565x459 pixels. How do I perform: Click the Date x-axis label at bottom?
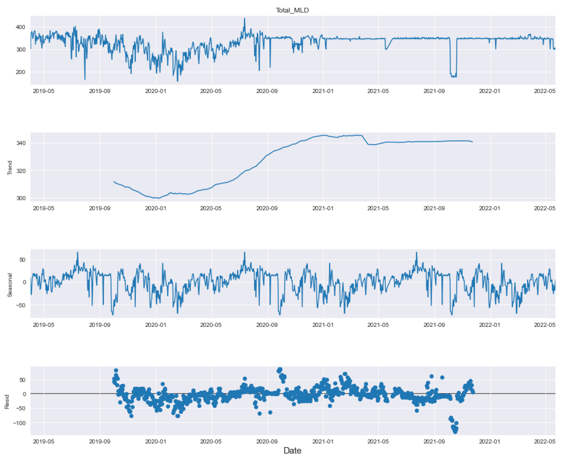pos(292,450)
